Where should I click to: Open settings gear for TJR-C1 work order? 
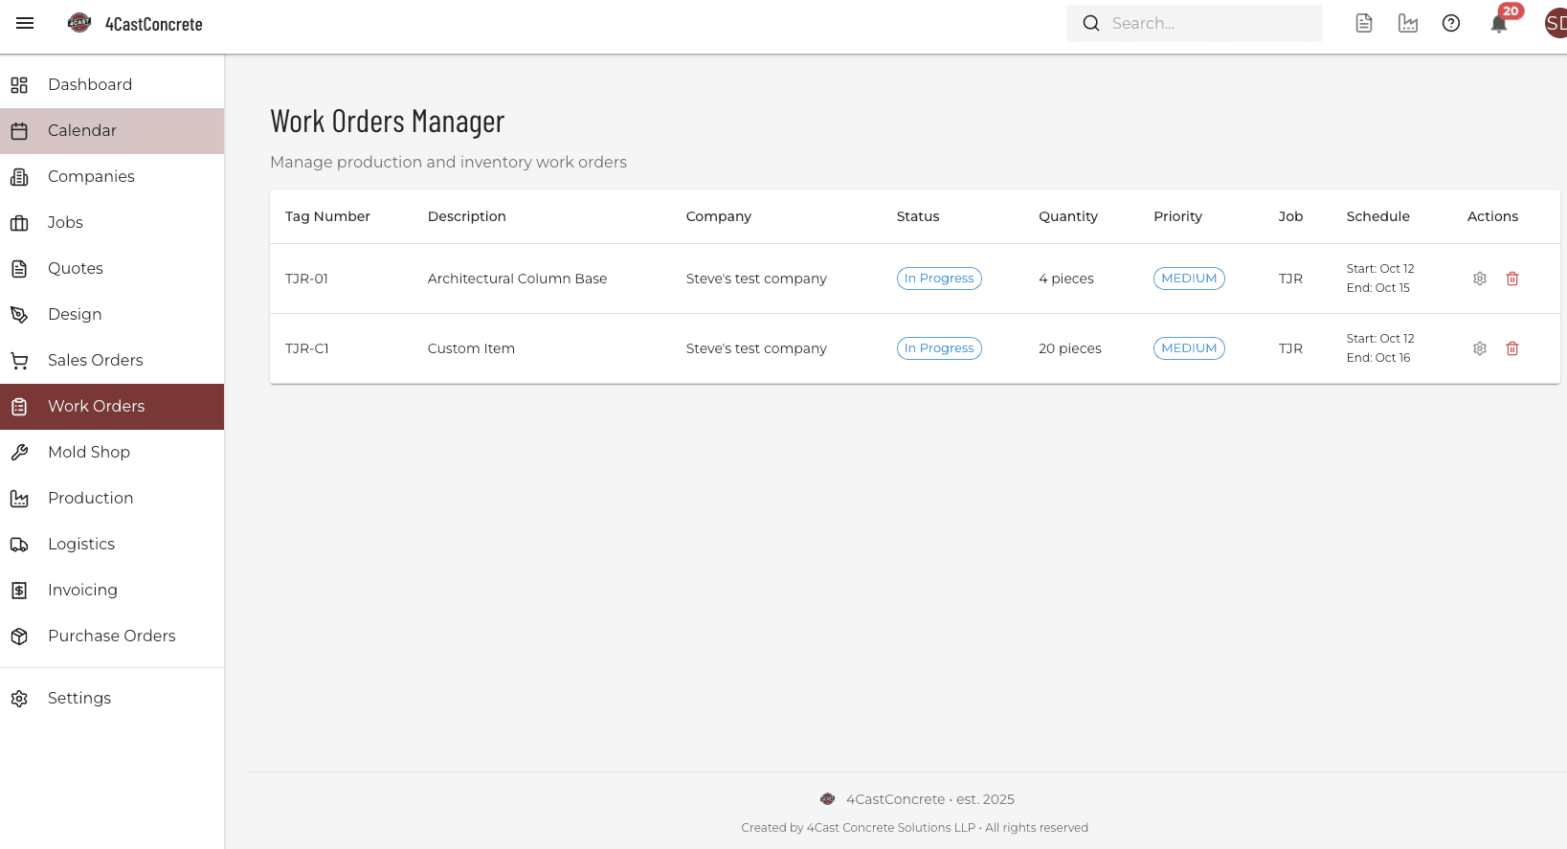coord(1479,348)
